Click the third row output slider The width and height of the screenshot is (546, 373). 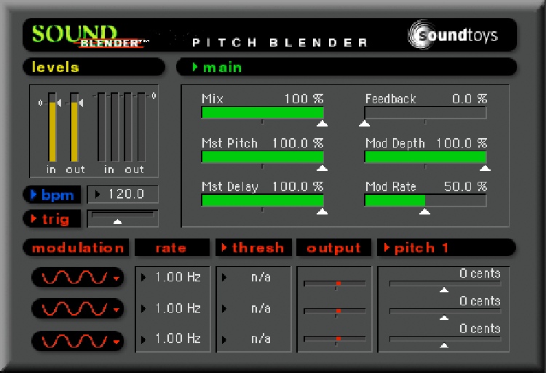click(x=335, y=339)
